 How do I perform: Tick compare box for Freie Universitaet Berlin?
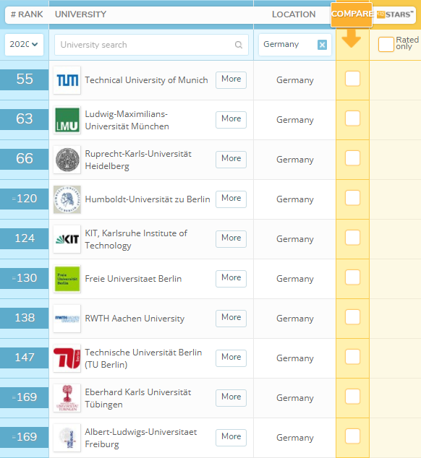[352, 277]
